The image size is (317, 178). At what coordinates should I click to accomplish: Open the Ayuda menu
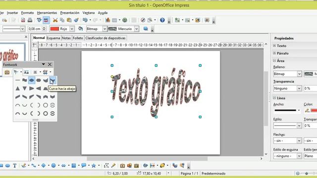coord(103,13)
